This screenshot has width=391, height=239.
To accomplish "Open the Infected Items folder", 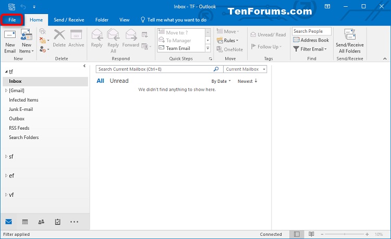I will click(23, 100).
